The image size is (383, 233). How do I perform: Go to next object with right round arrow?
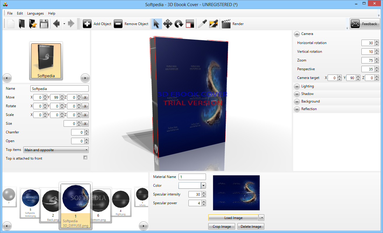(85, 78)
